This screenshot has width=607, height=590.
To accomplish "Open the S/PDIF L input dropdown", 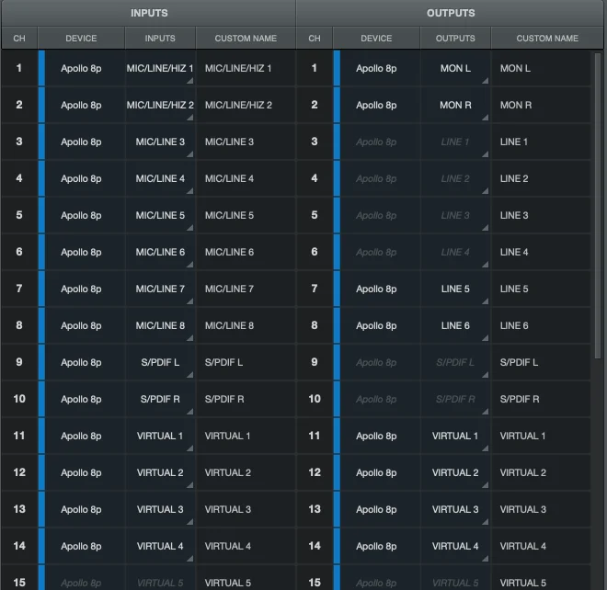I will click(x=160, y=362).
